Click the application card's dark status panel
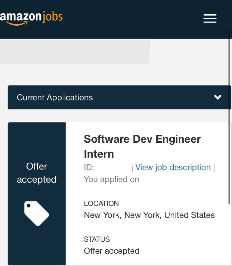232x266 pixels. [x=37, y=194]
